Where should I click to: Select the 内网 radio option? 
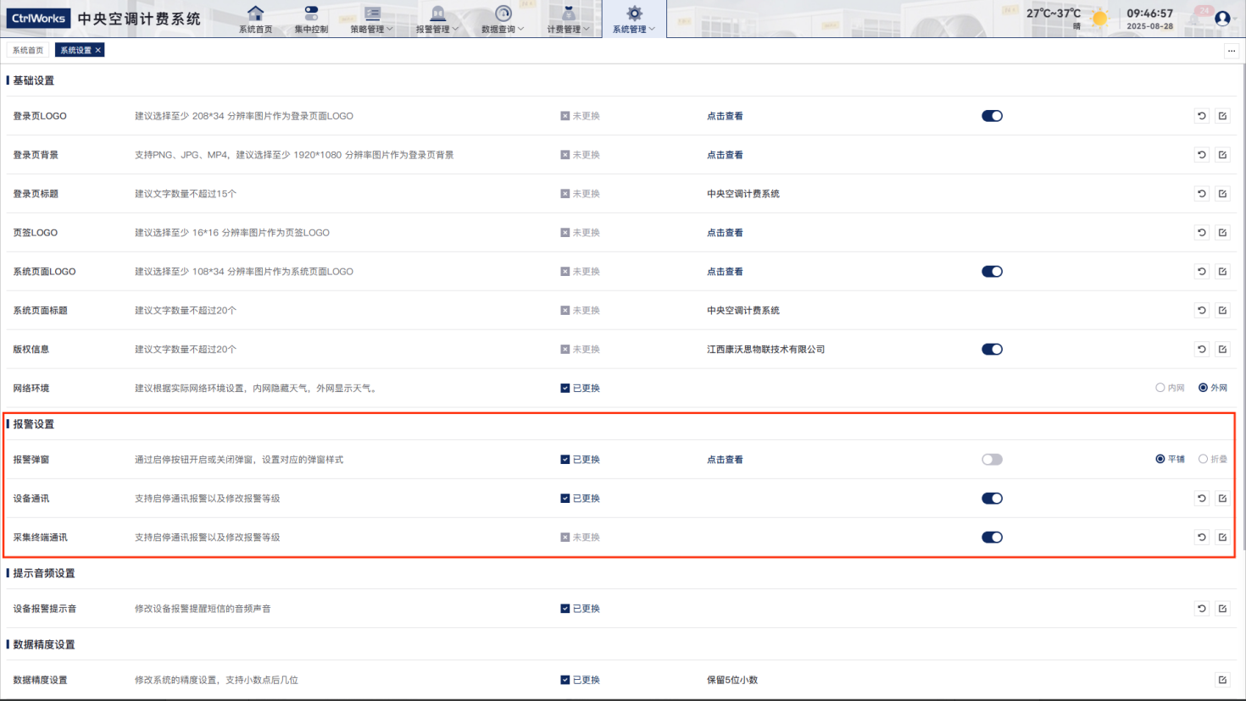(1160, 388)
